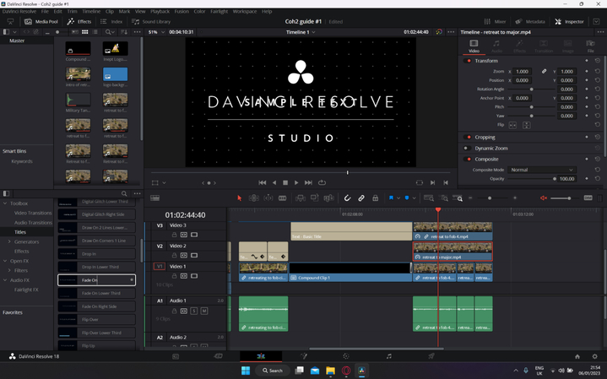Toggle the Inspector panel button

pos(569,22)
